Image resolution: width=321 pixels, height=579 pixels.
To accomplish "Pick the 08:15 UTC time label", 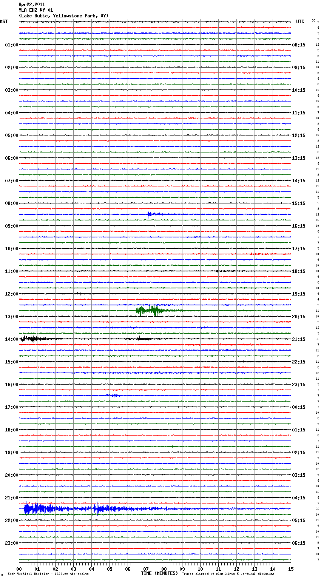I will [299, 45].
